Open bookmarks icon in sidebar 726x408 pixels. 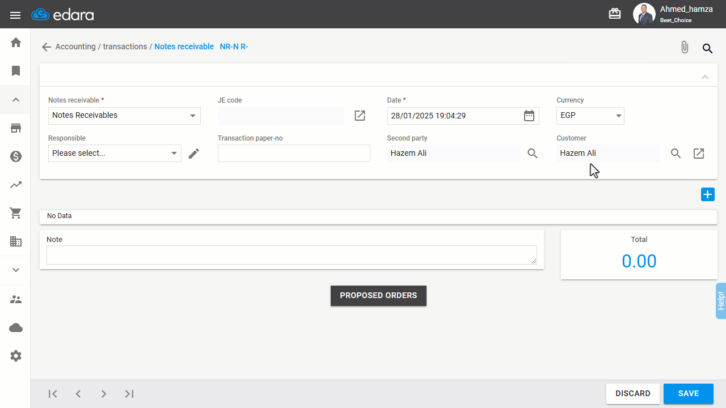point(16,71)
